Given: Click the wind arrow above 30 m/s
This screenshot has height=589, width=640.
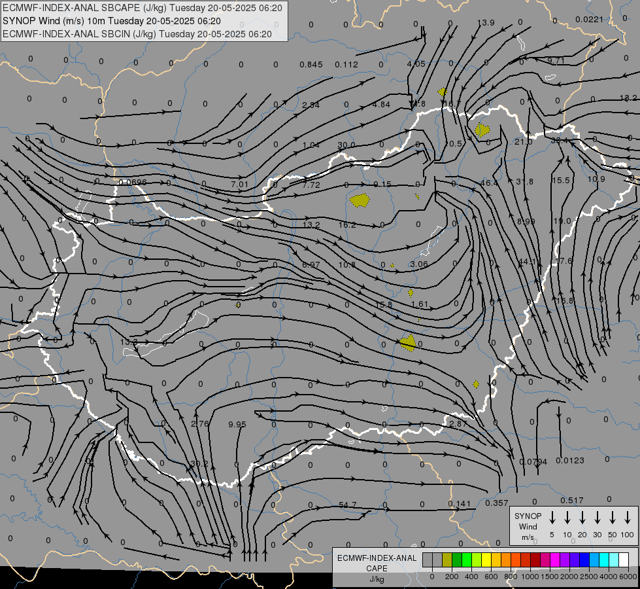Looking at the screenshot, I should point(598,518).
